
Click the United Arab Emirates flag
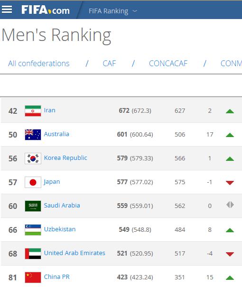33,254
